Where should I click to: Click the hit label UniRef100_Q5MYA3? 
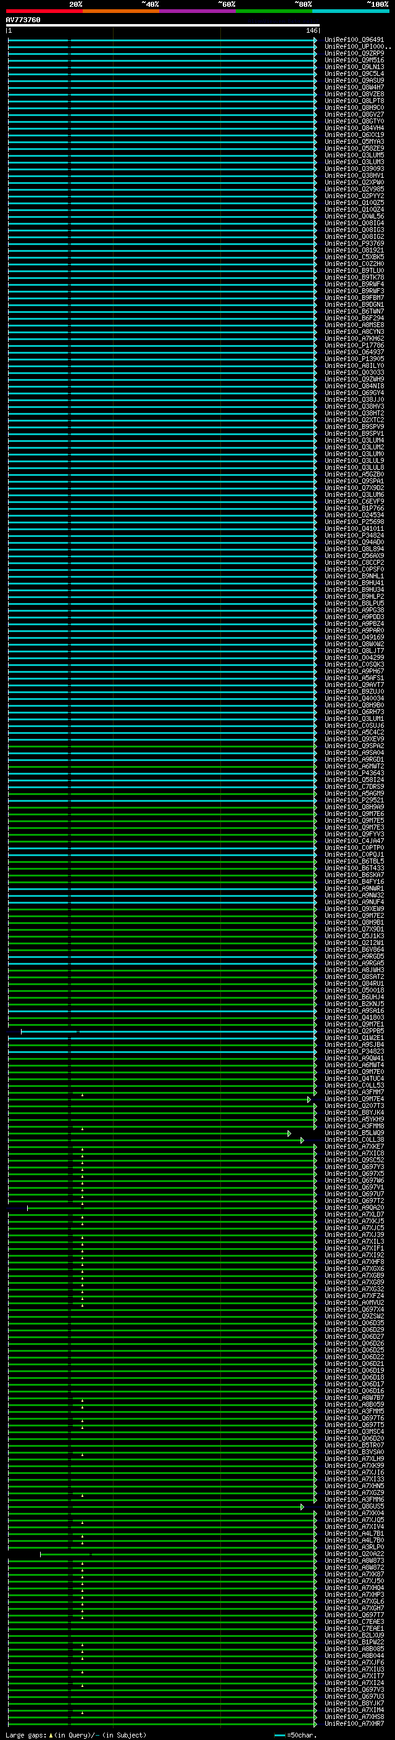tap(354, 142)
